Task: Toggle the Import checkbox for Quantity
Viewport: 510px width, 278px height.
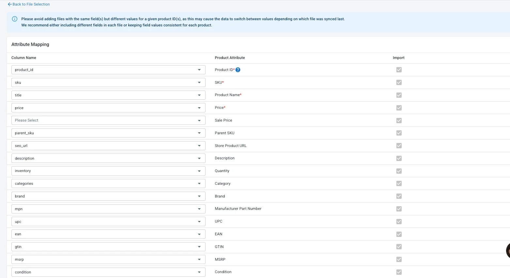Action: click(399, 171)
